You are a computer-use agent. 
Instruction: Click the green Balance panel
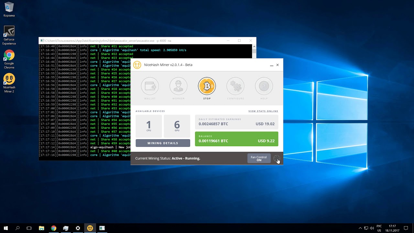236,139
